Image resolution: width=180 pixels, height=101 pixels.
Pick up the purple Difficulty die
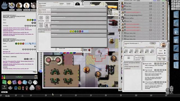(14, 82)
